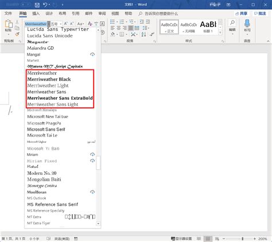Open the Line Spacing dropdown
The width and height of the screenshot is (272, 242).
pos(146,28)
